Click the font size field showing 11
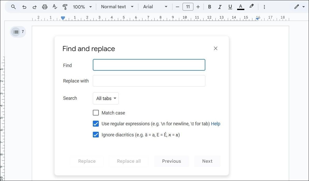This screenshot has width=309, height=181. pyautogui.click(x=188, y=7)
